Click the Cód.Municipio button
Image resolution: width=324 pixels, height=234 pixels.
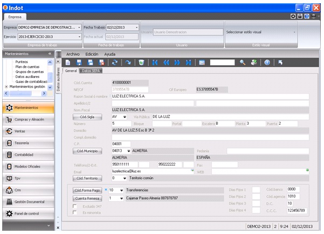pos(87,151)
